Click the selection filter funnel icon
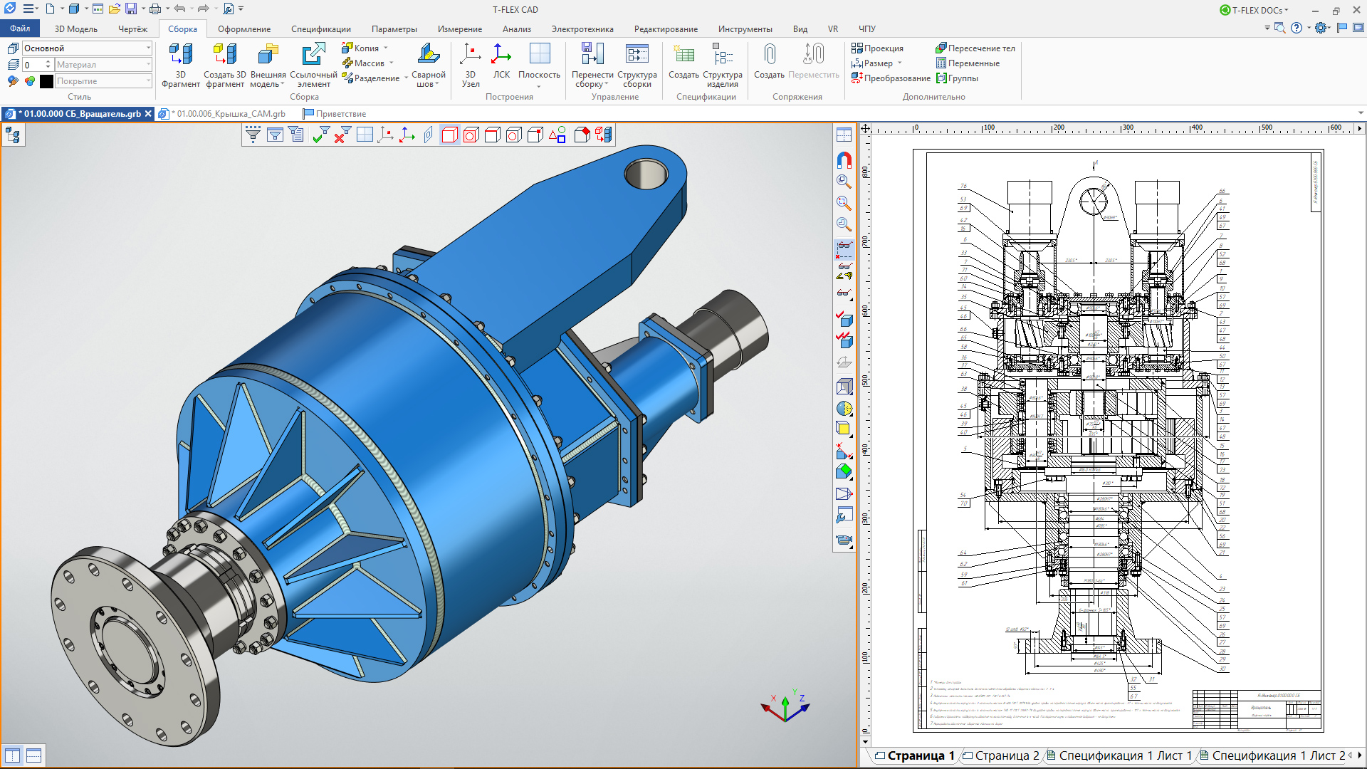The width and height of the screenshot is (1367, 769). click(253, 135)
